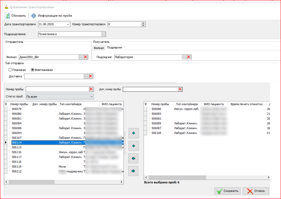Click the Сохранить button
This screenshot has height=199, width=281.
tap(227, 191)
